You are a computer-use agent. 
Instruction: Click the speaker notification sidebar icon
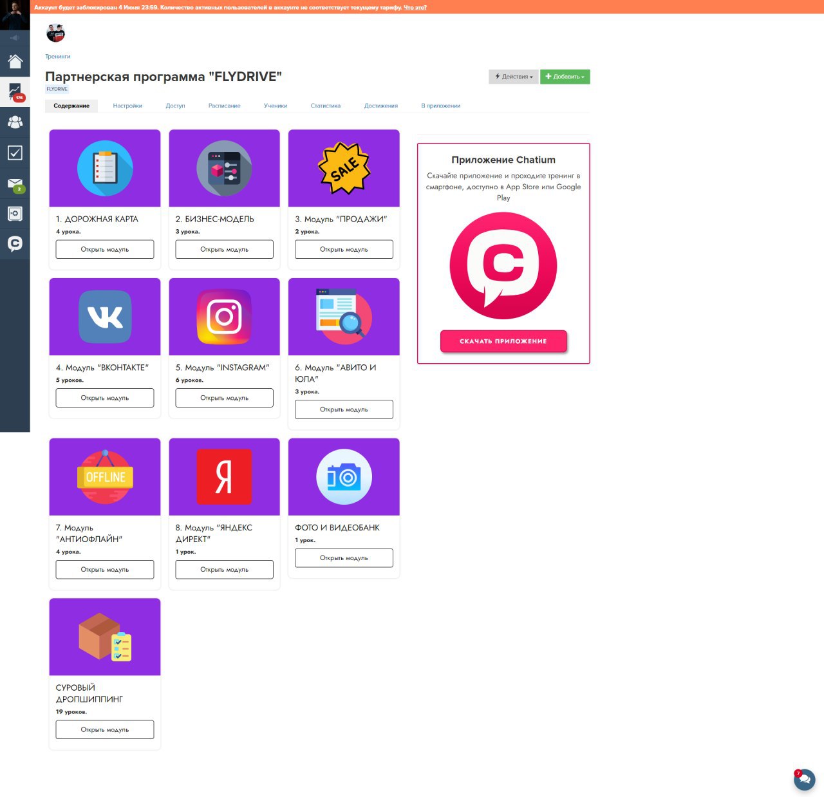[x=15, y=38]
